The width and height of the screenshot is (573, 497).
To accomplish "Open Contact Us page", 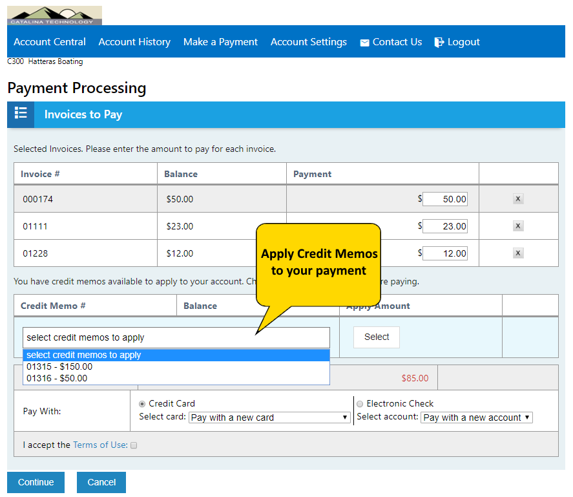I will pyautogui.click(x=397, y=42).
